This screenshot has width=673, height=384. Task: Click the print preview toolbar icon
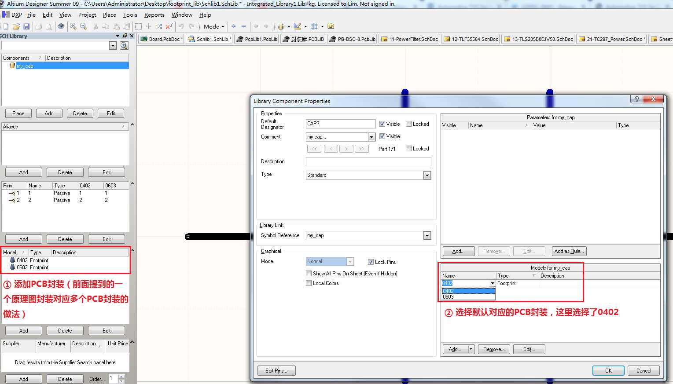point(49,26)
